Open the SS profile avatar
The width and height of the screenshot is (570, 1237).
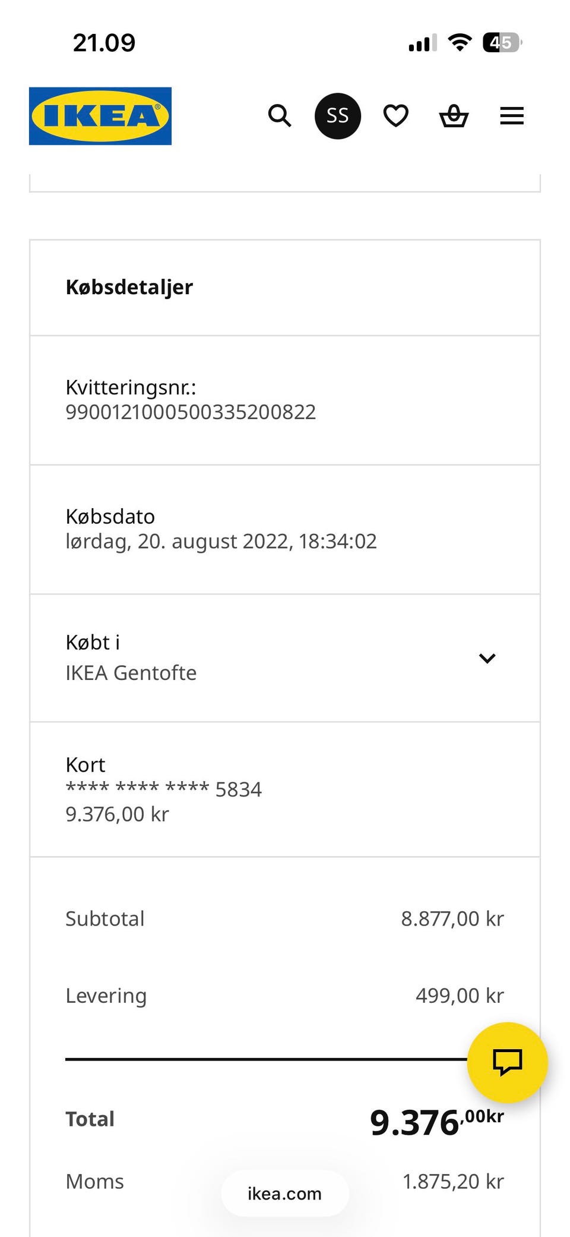pyautogui.click(x=337, y=116)
